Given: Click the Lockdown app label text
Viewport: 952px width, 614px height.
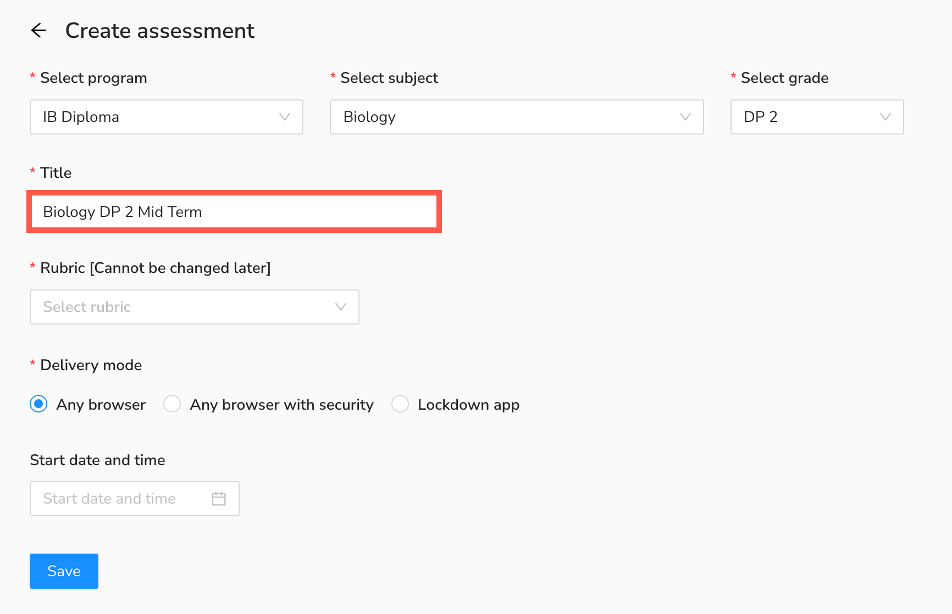Looking at the screenshot, I should pyautogui.click(x=468, y=405).
